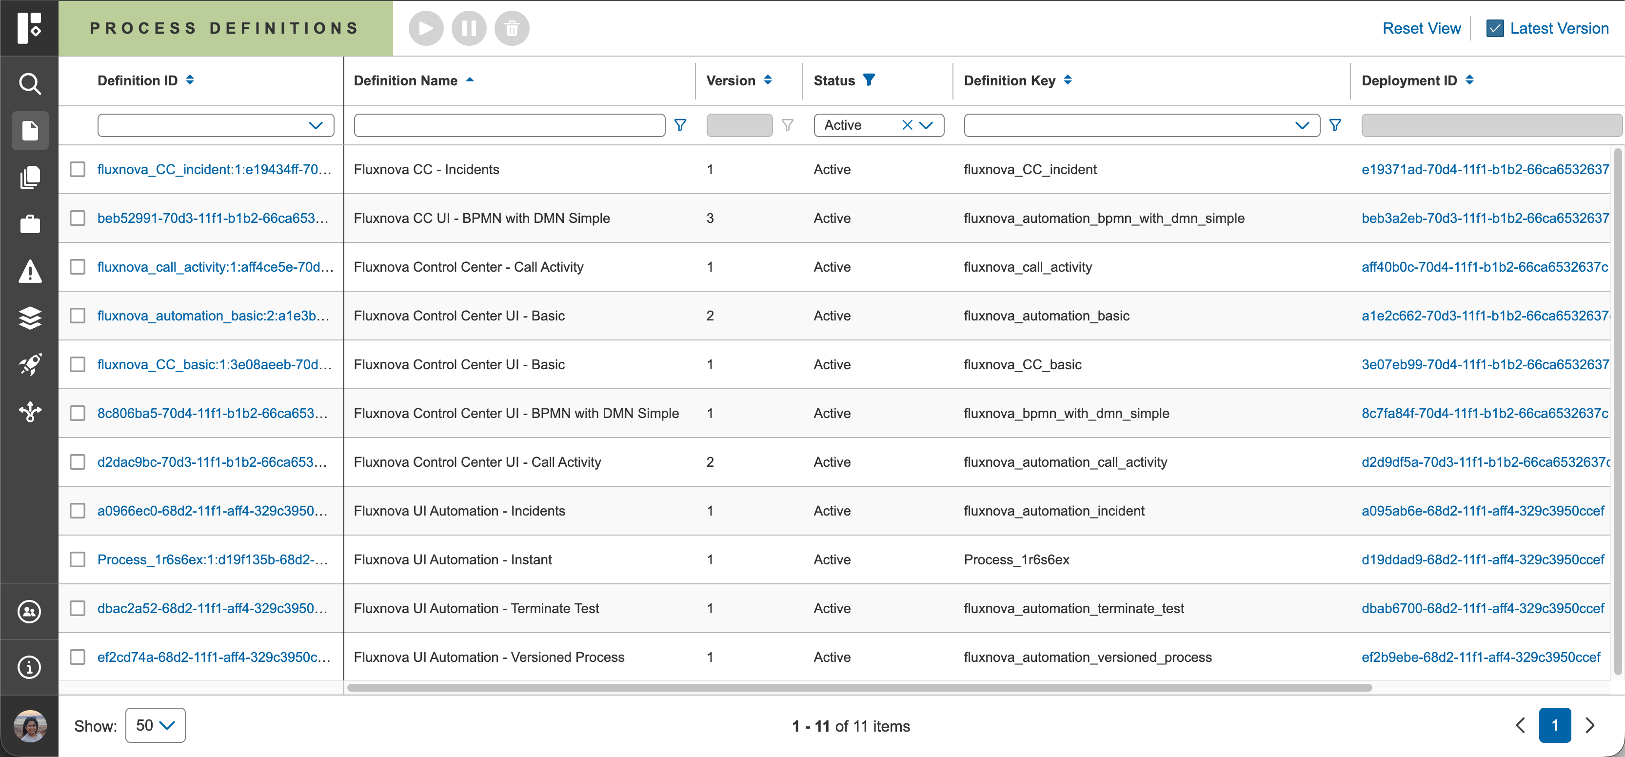Open definition ef2cd74a-68d2 link
1625x757 pixels.
pos(214,657)
